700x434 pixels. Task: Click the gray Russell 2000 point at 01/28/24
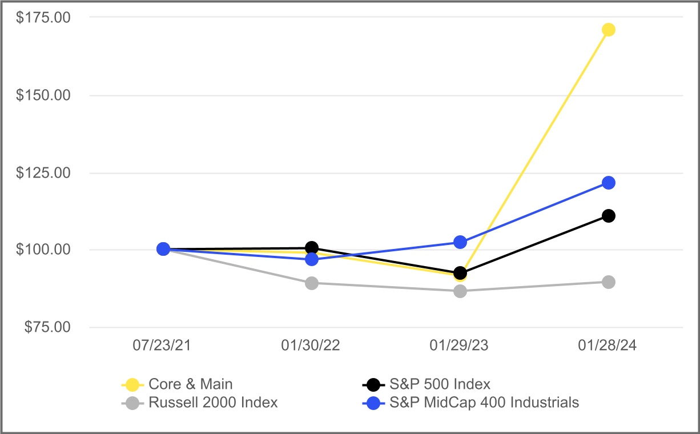coord(609,282)
